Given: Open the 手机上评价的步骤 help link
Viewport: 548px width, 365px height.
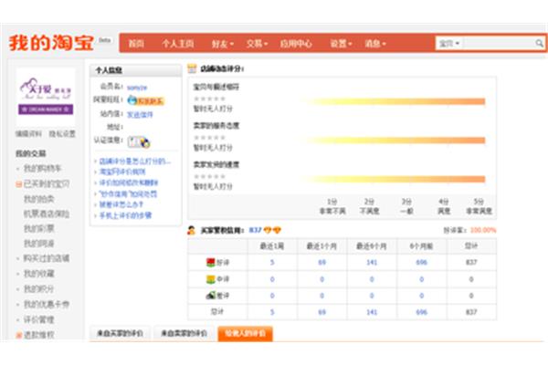Looking at the screenshot, I should pyautogui.click(x=125, y=215).
